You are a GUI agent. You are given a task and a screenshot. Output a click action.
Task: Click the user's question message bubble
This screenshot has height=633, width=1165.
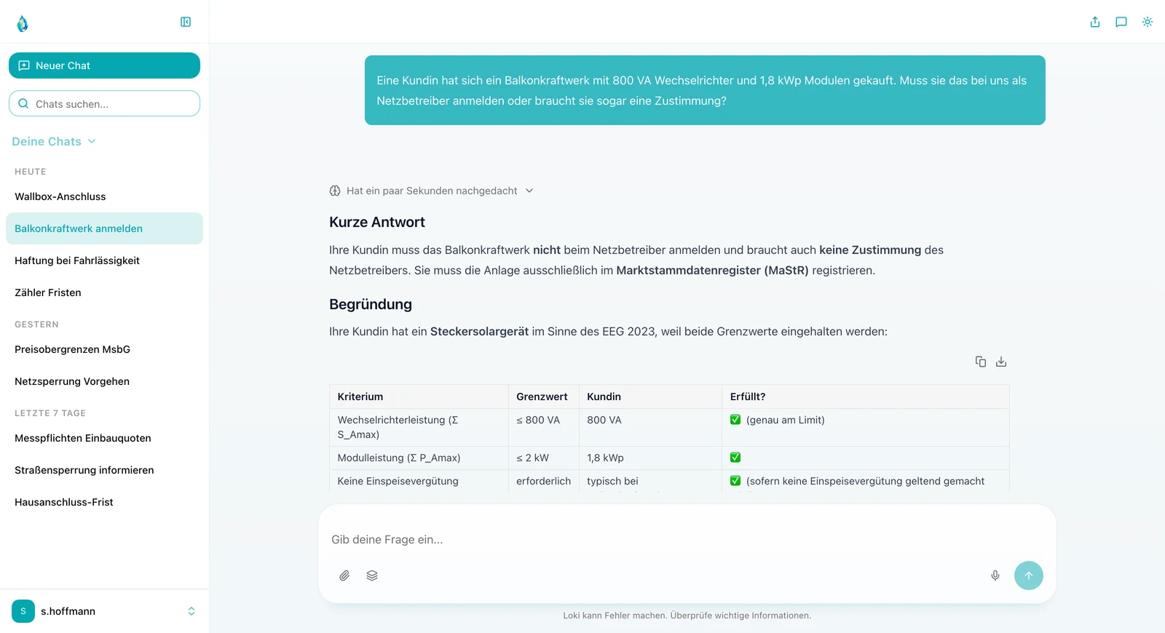pyautogui.click(x=705, y=90)
